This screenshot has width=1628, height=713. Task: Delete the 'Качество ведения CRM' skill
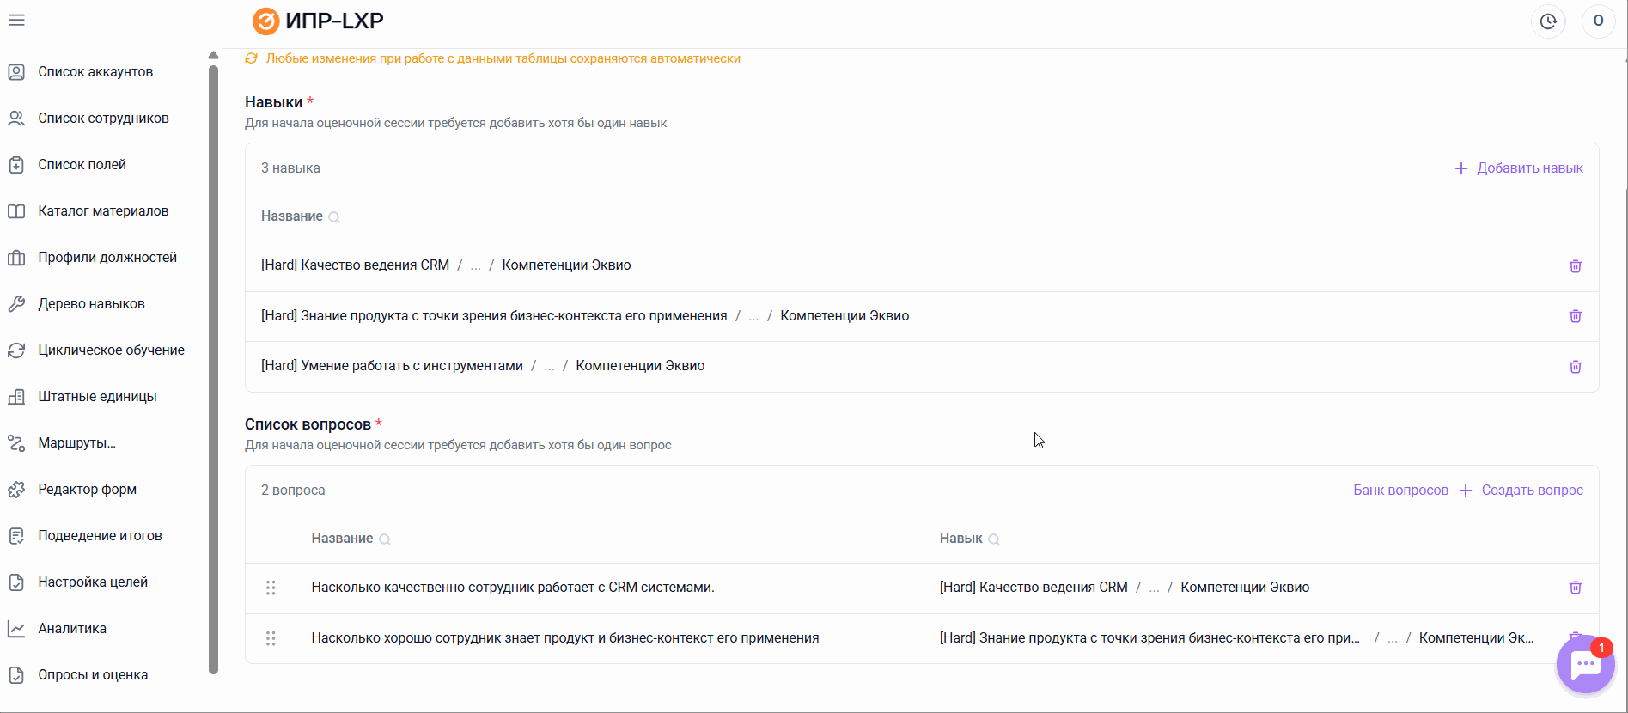coord(1575,266)
